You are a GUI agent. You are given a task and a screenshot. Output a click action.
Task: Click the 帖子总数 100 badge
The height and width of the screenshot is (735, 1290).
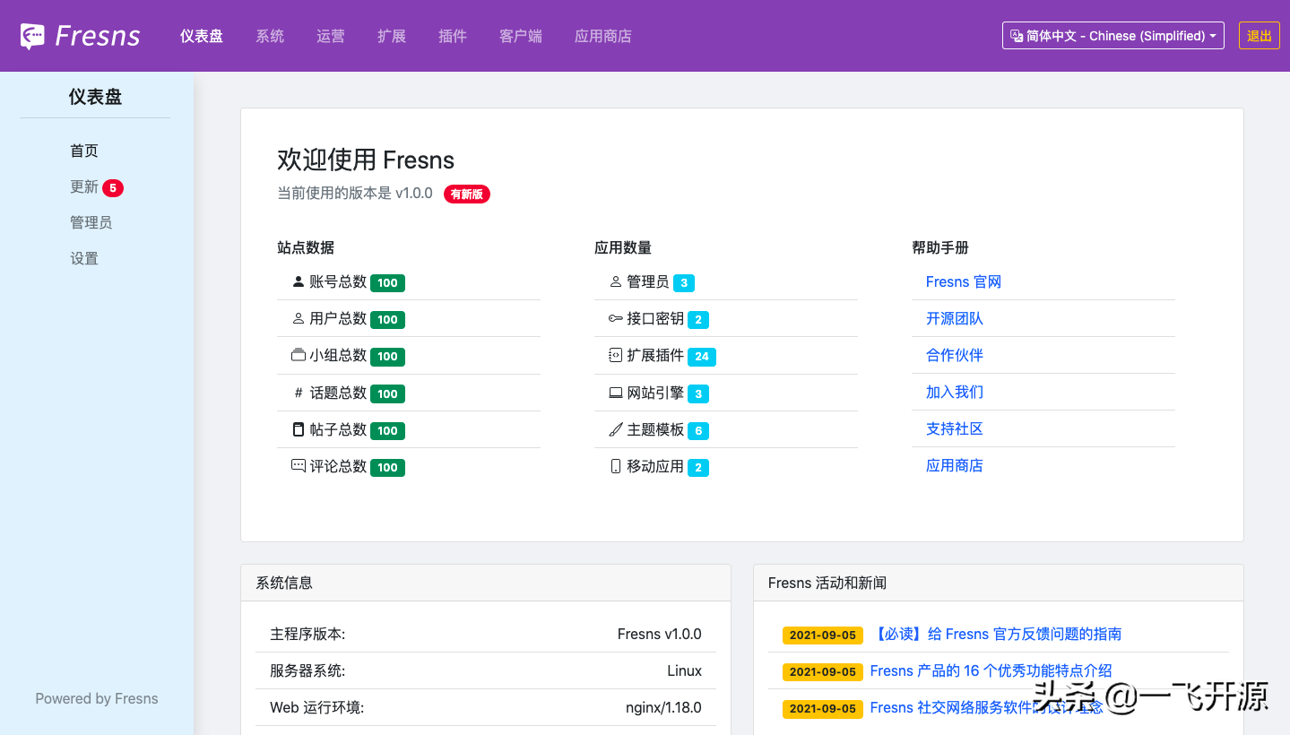pyautogui.click(x=387, y=431)
